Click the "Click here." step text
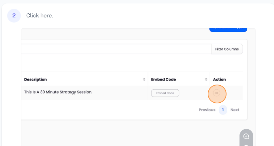 click(40, 16)
